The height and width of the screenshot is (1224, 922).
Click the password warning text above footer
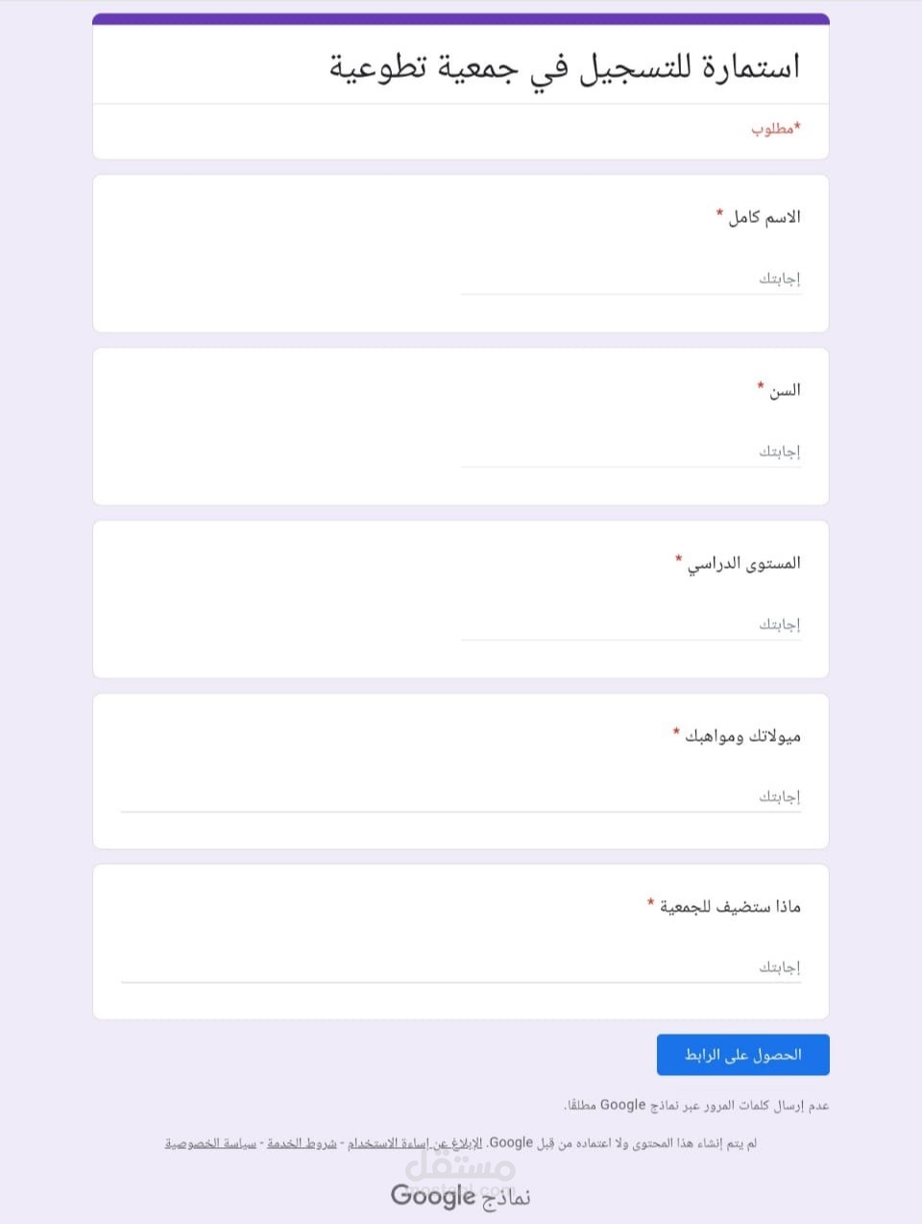pos(696,1106)
